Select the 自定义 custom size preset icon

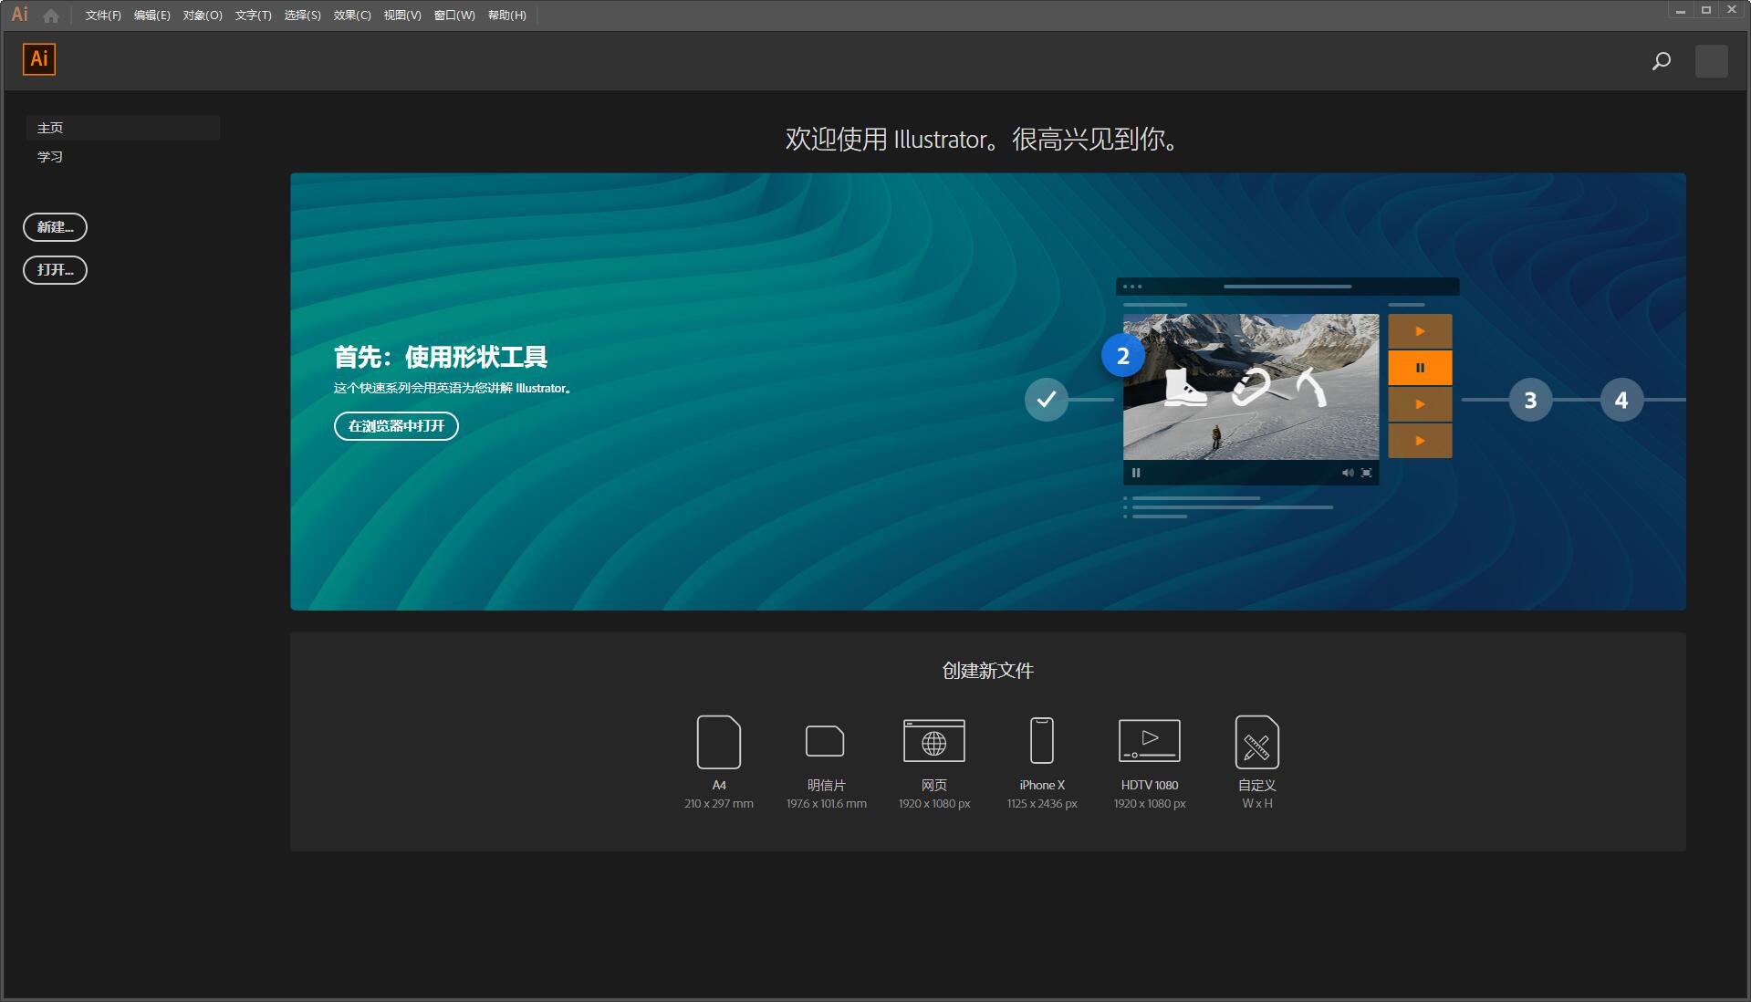coord(1257,742)
